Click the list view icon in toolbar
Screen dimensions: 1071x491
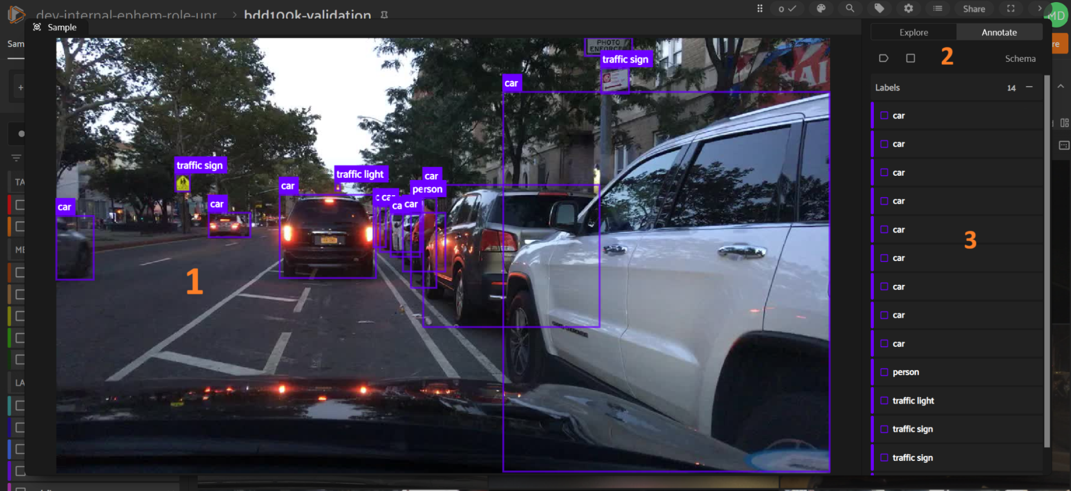click(x=938, y=9)
